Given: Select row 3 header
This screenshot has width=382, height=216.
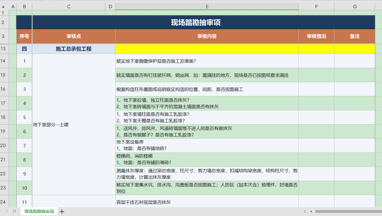Looking at the screenshot, I should click(x=4, y=36).
